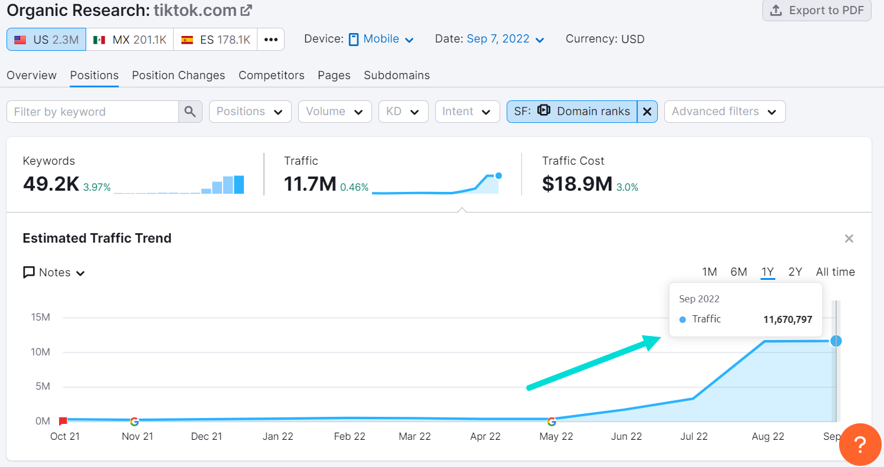
Task: Click the Export to PDF button
Action: point(817,10)
